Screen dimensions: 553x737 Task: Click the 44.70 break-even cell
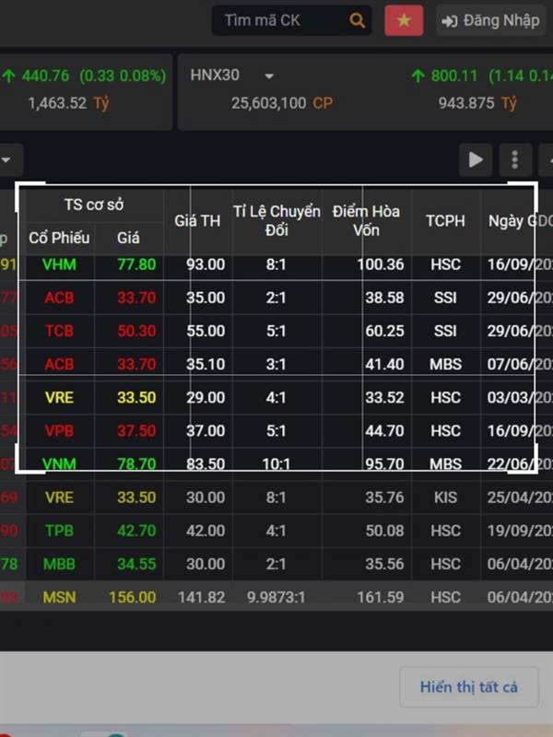pyautogui.click(x=384, y=430)
